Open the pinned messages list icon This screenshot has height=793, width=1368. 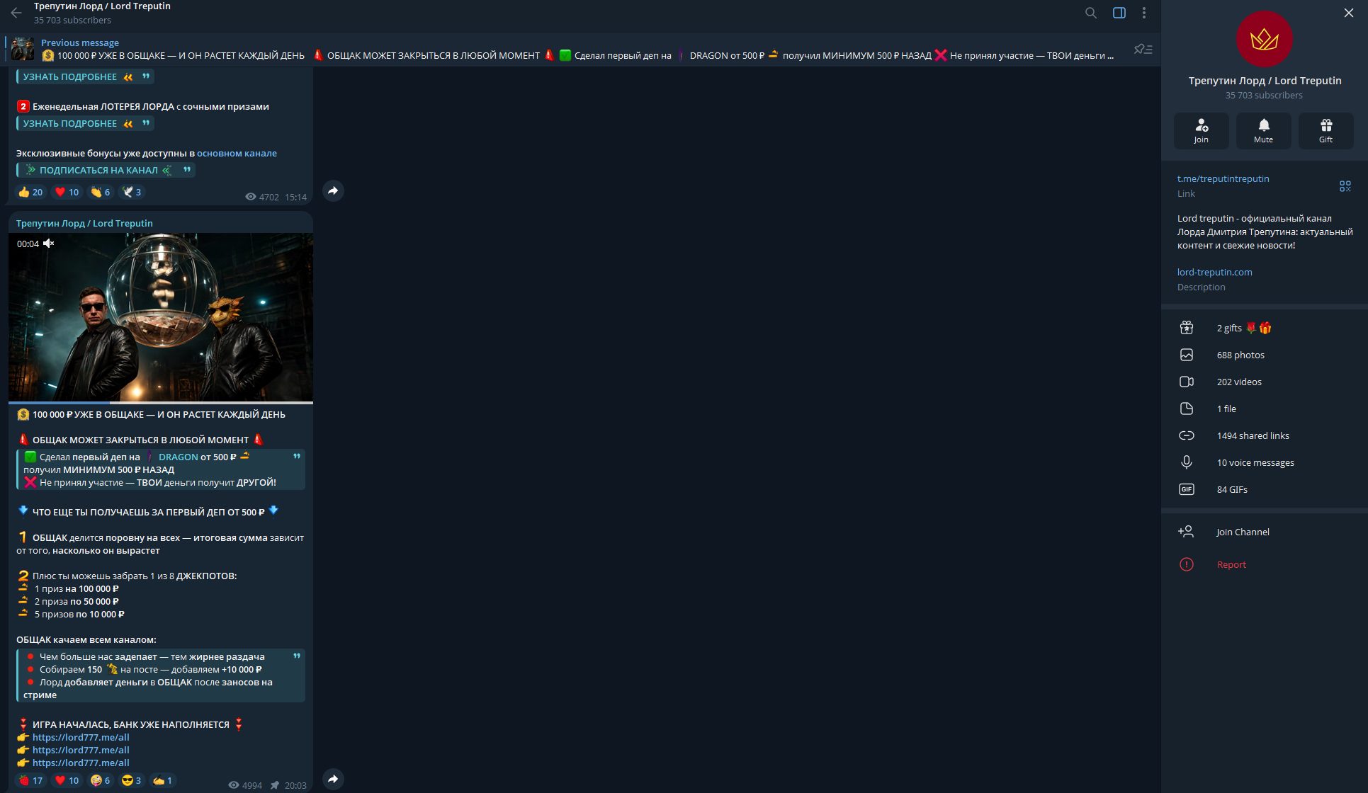[1143, 49]
